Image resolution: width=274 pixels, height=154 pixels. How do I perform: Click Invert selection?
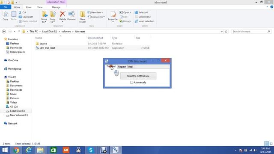pos(145,21)
